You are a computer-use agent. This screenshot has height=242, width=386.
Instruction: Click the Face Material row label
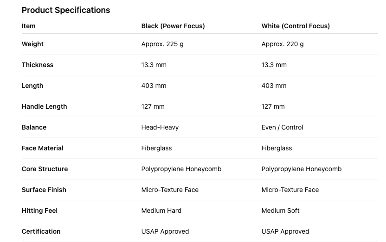coord(43,148)
